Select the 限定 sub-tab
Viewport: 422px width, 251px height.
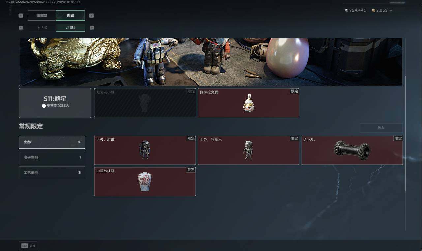[x=71, y=28]
